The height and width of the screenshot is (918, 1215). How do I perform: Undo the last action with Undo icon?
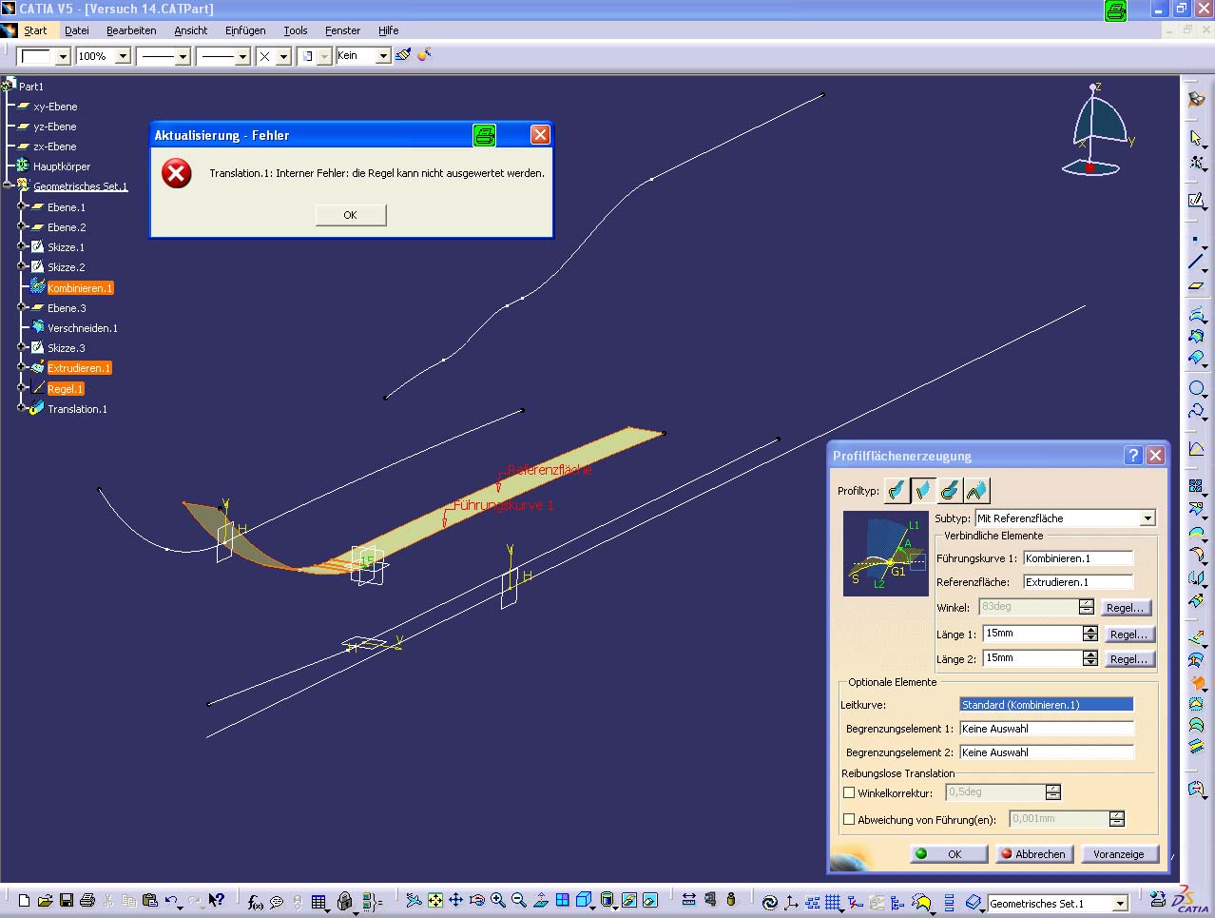[171, 900]
